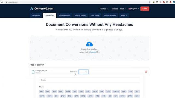175x98 pixels.
Task: Select the DXT5 format tag
Action: 49,96
